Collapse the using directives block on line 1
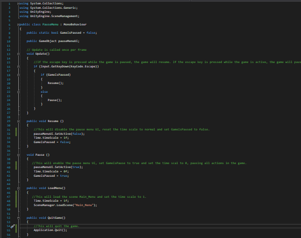 point(19,3)
